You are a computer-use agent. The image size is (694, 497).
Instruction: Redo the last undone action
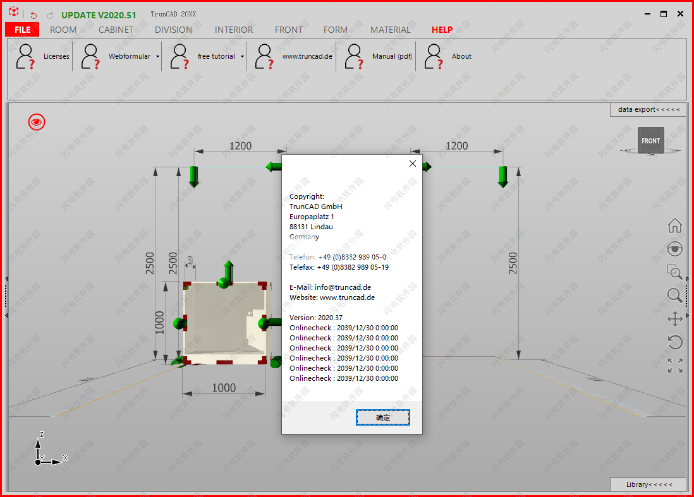[50, 16]
